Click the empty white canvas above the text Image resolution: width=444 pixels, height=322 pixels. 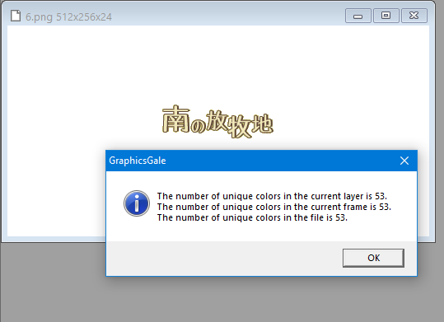coord(218,63)
